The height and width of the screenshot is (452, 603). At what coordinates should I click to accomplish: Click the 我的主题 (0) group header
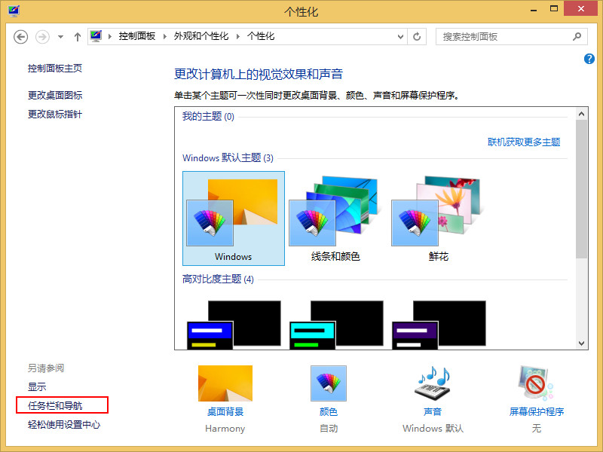(x=208, y=116)
